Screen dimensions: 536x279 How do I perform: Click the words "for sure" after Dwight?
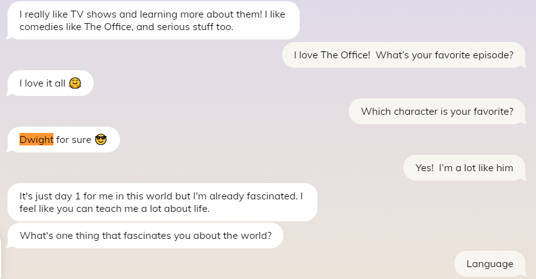pos(74,140)
